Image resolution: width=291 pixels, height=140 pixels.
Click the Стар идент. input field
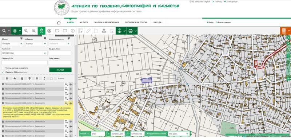click(x=60, y=62)
